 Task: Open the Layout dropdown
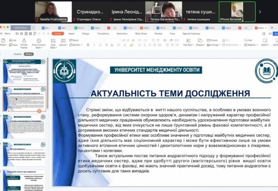pyautogui.click(x=63, y=45)
